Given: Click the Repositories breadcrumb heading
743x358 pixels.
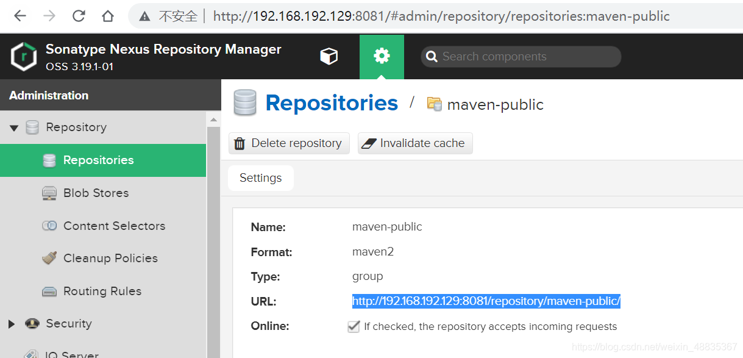Looking at the screenshot, I should (x=332, y=103).
